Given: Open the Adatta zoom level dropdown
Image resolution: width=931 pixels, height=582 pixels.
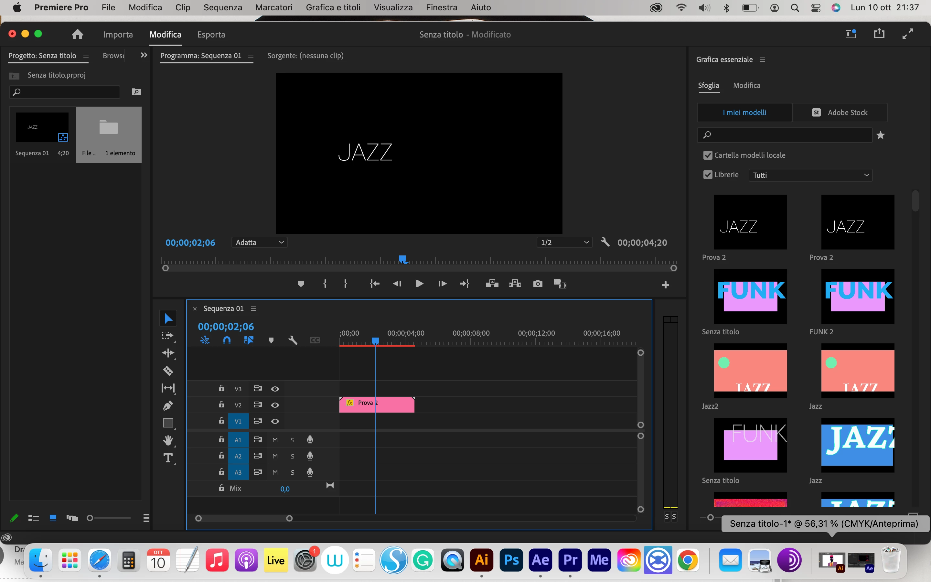Looking at the screenshot, I should 259,242.
